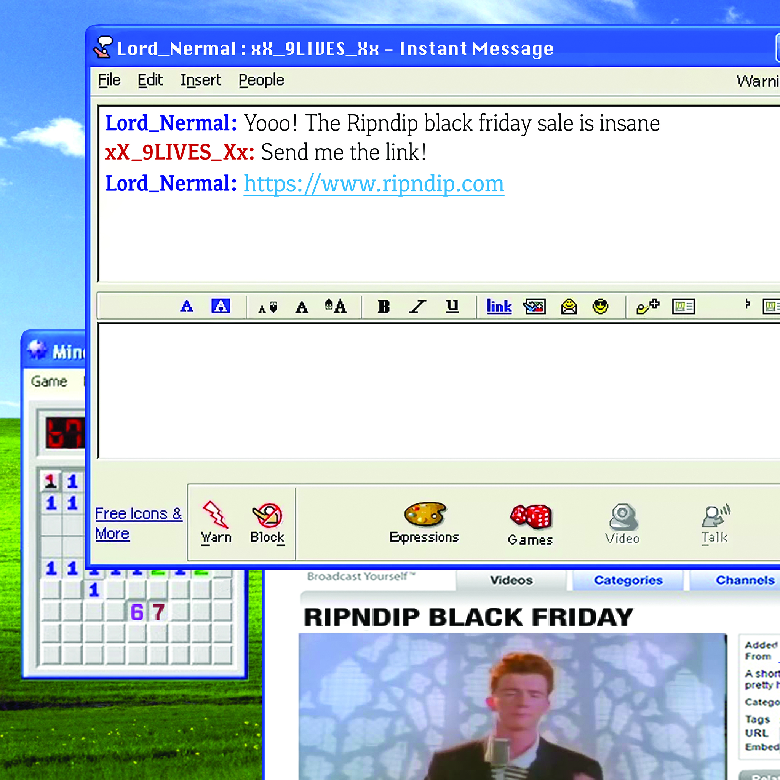Toggle bold formatting

pos(384,307)
